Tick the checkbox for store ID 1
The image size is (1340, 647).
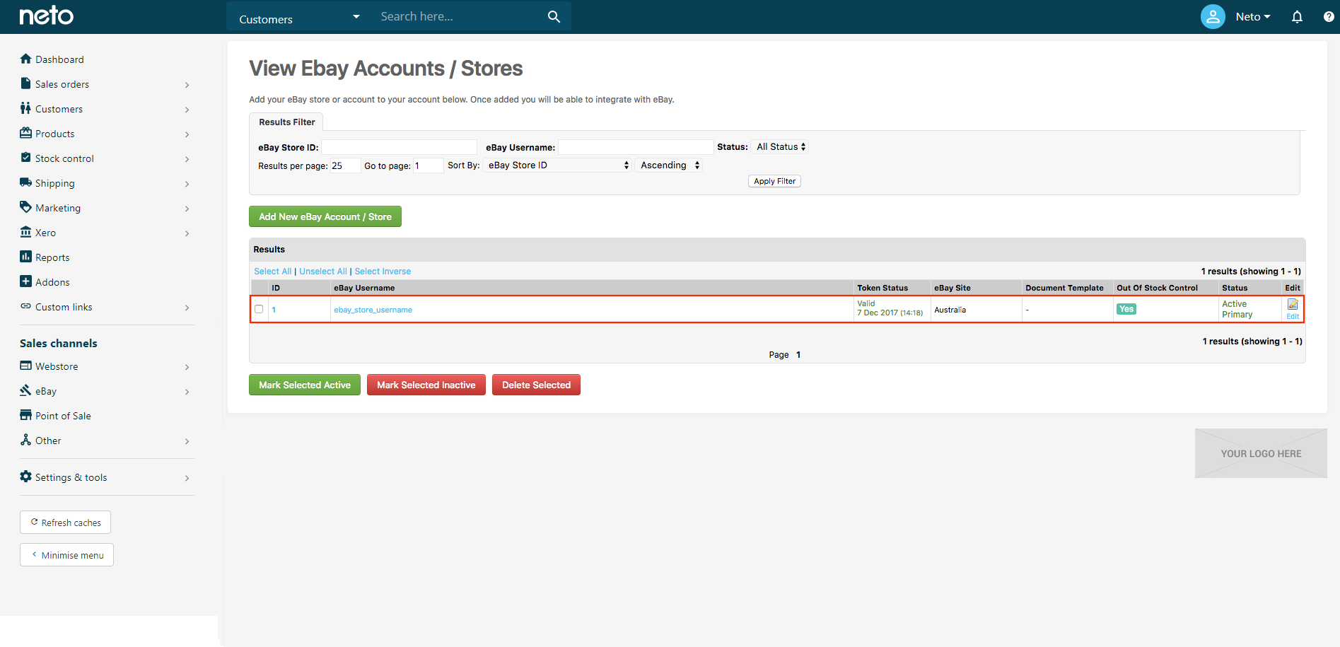[259, 309]
